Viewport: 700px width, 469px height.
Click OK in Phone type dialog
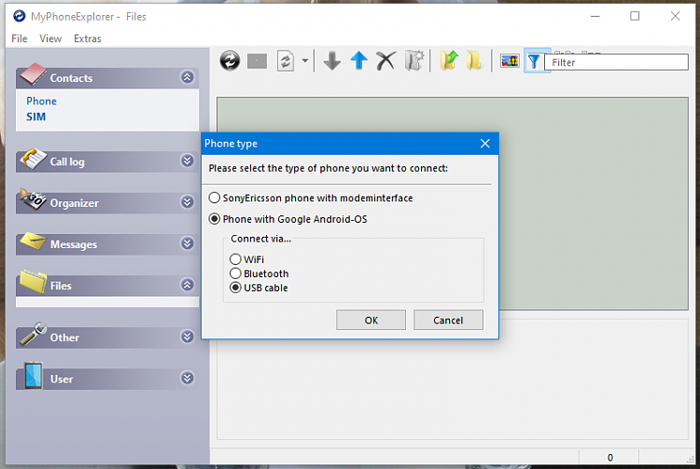click(371, 320)
